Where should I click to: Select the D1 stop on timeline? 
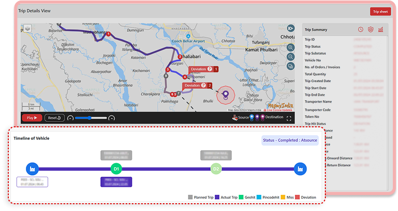[x=117, y=168]
